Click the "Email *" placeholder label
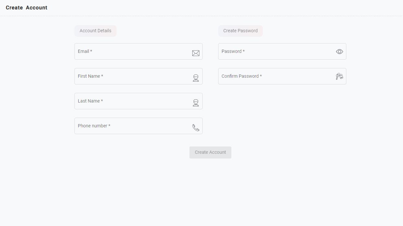 point(85,52)
